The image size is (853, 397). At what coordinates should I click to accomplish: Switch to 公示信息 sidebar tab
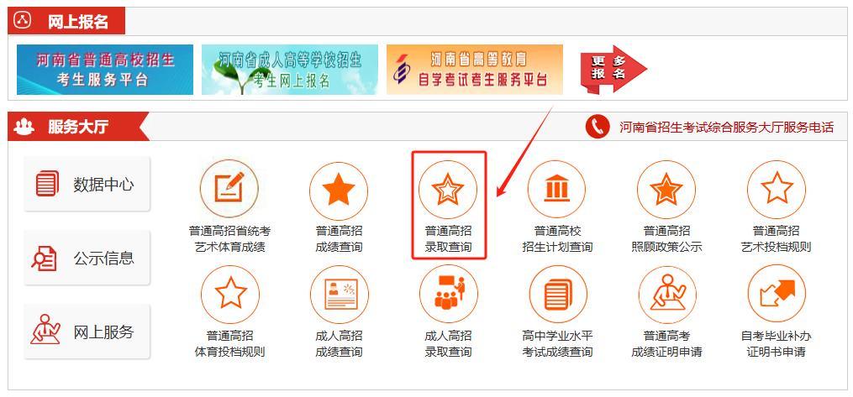(x=87, y=258)
